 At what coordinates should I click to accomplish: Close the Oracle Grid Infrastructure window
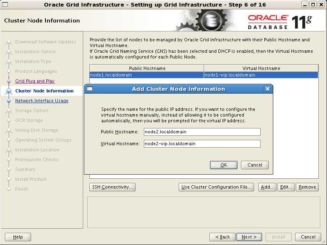click(321, 4)
